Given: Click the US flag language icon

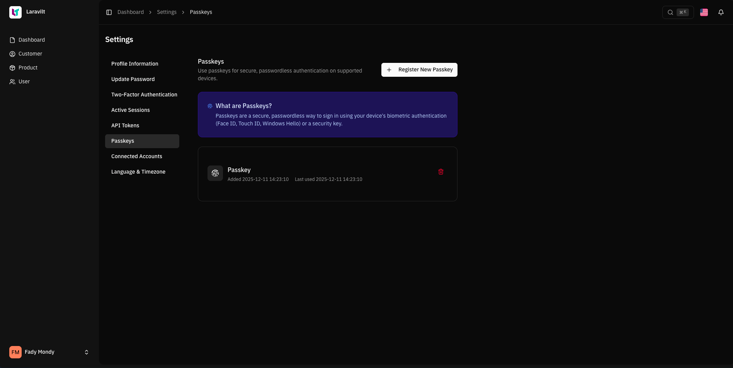Looking at the screenshot, I should pyautogui.click(x=704, y=12).
